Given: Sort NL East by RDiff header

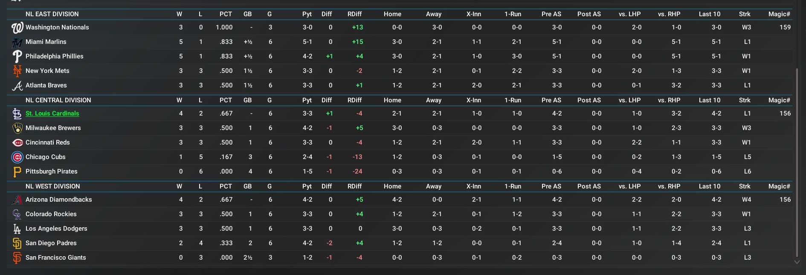Looking at the screenshot, I should pos(354,14).
